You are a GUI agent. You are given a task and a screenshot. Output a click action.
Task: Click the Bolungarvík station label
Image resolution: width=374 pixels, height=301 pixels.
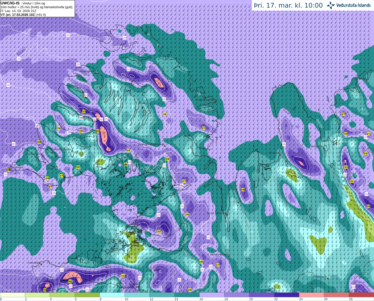(x=87, y=71)
